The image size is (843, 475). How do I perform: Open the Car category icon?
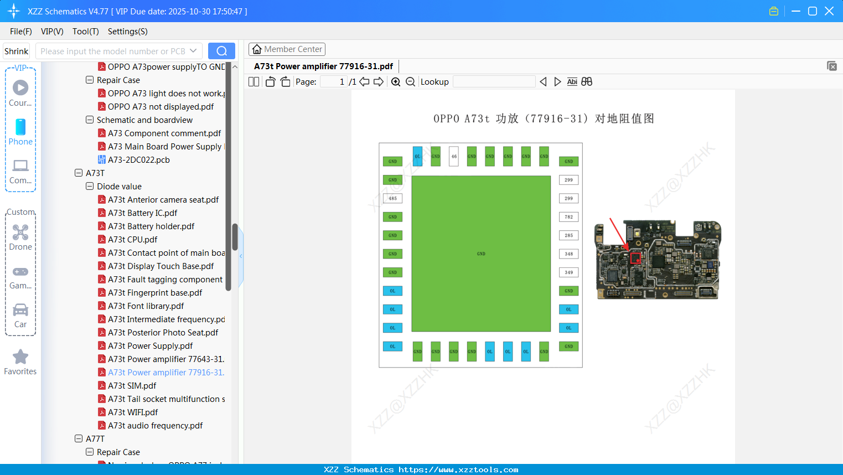point(20,309)
